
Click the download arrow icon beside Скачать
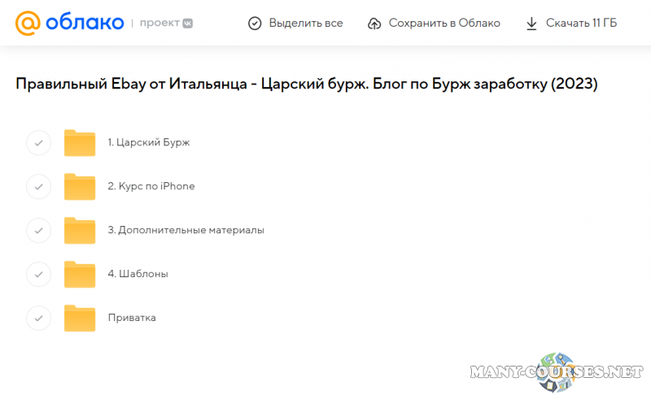tap(531, 24)
